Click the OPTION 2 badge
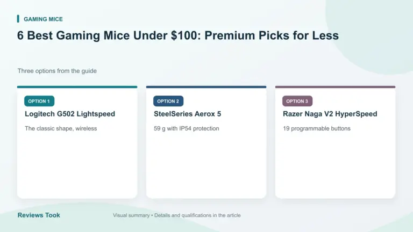The width and height of the screenshot is (413, 232). [x=168, y=101]
